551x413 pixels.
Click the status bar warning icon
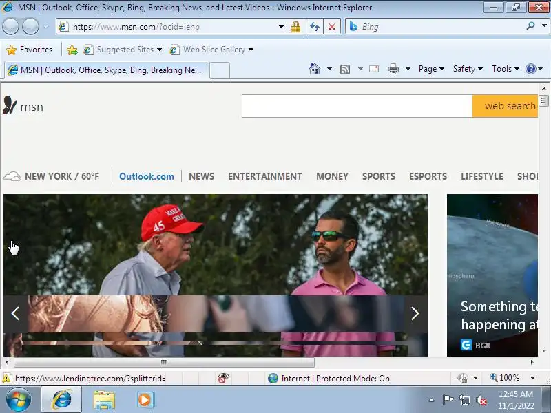(6, 378)
